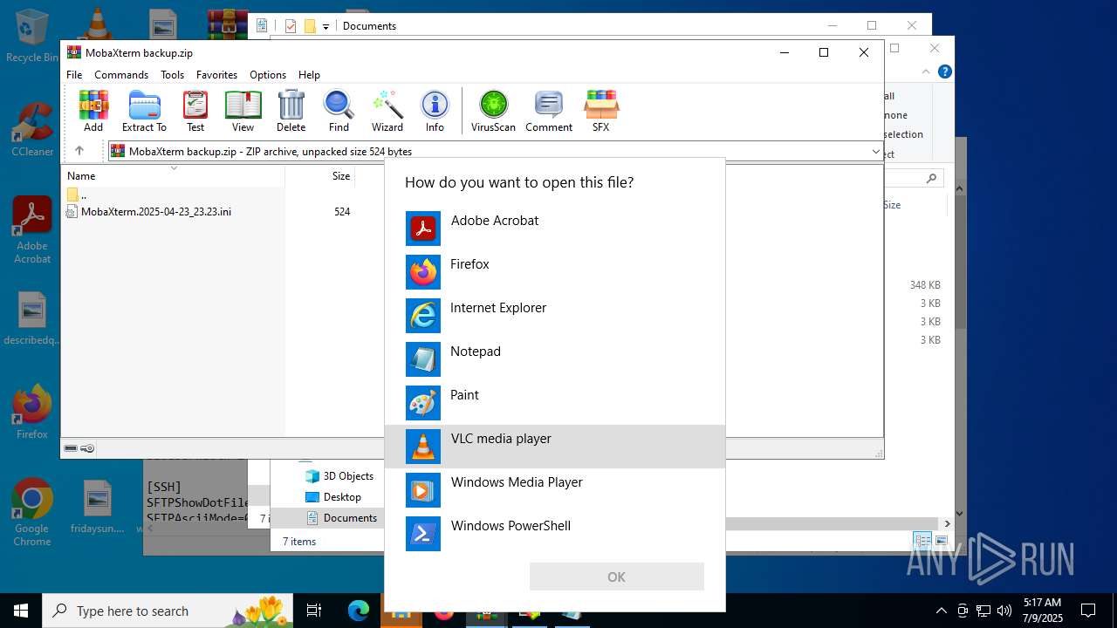The width and height of the screenshot is (1117, 628).
Task: Open the Documents quick access toolbar dropdown
Action: click(326, 26)
